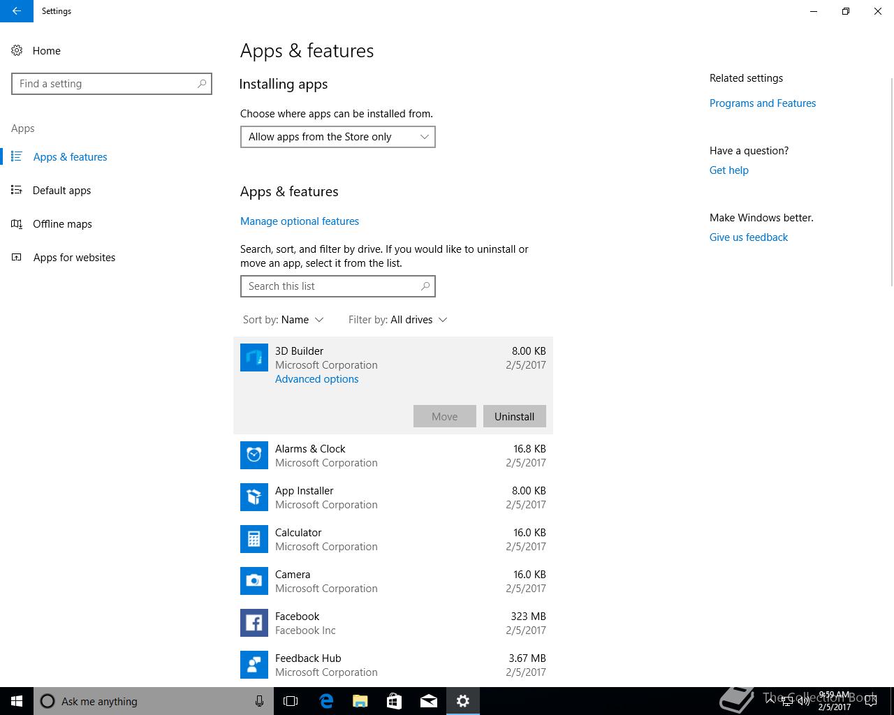Click the magnifier in Search this list
This screenshot has width=894, height=715.
pyautogui.click(x=425, y=286)
